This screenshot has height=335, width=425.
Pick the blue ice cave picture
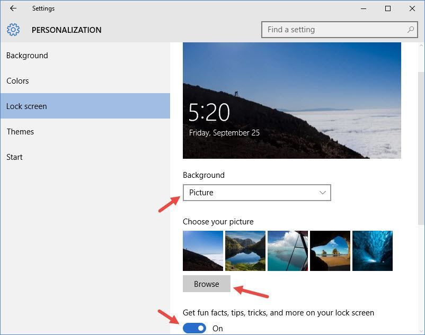coord(373,250)
